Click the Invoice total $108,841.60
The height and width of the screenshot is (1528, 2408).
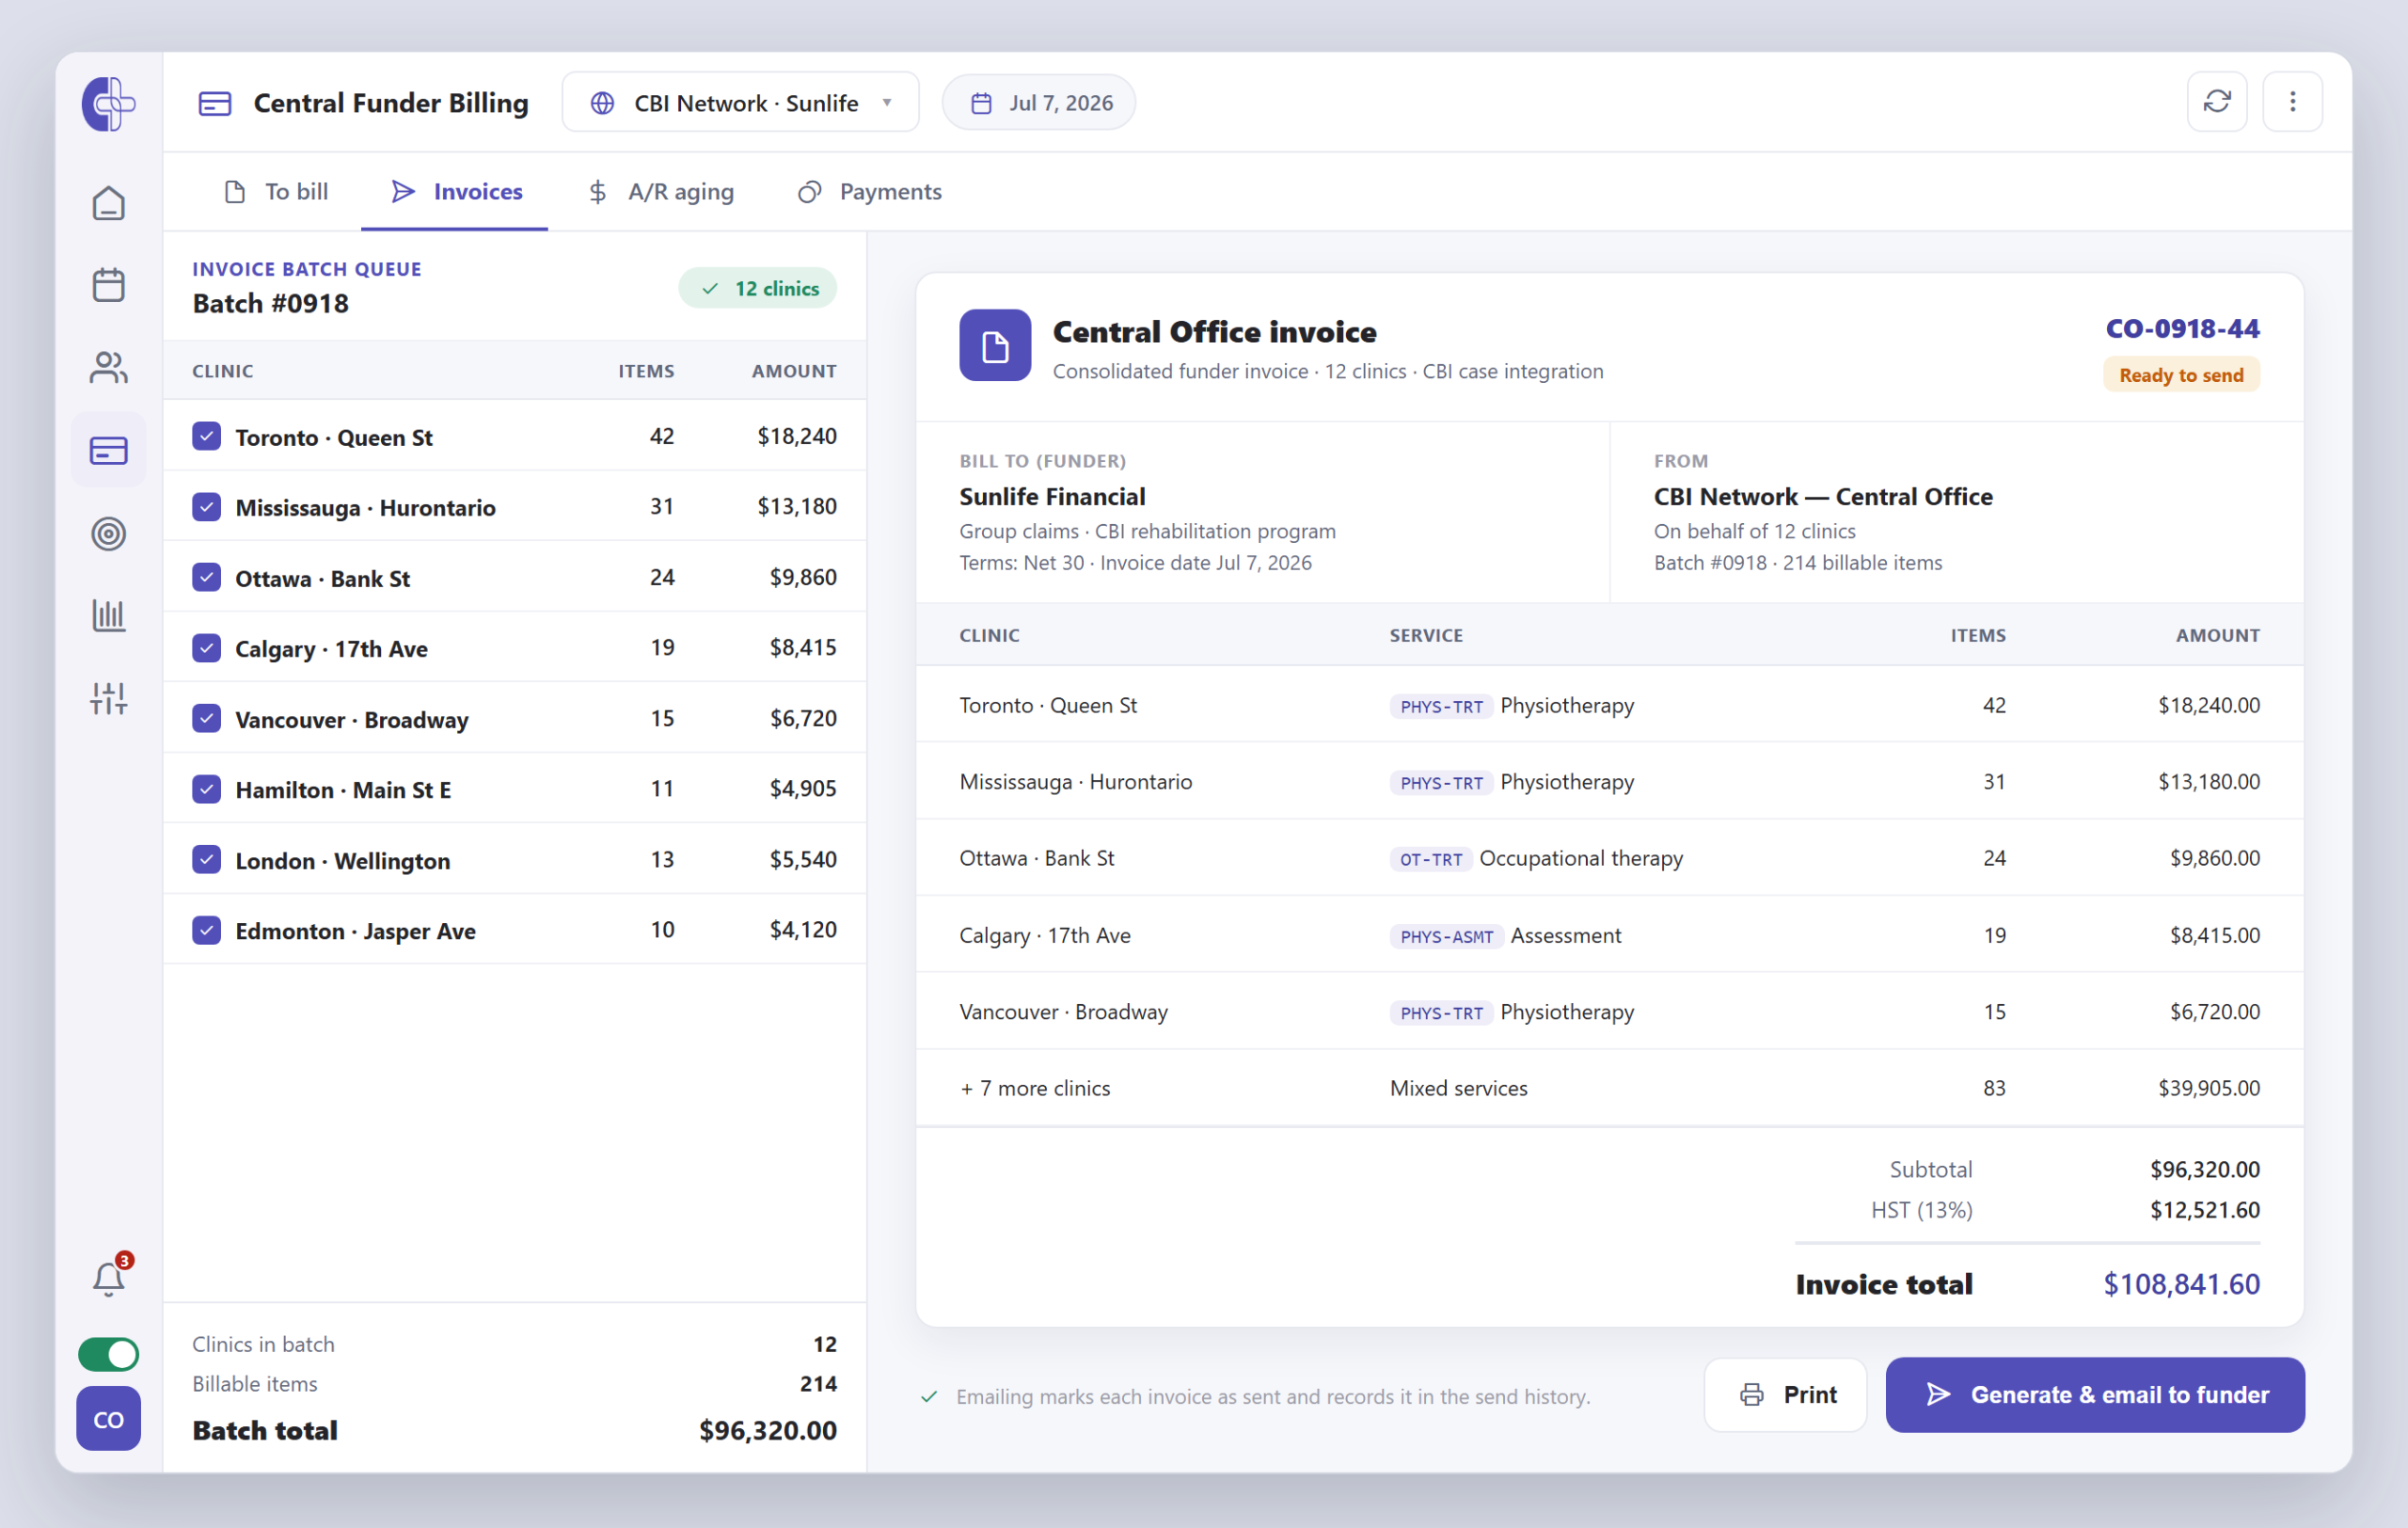pos(2181,1284)
